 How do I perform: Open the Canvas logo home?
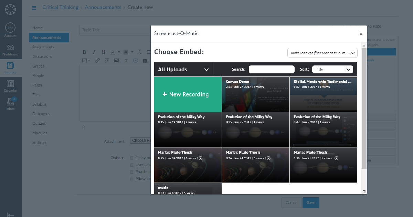(x=11, y=9)
